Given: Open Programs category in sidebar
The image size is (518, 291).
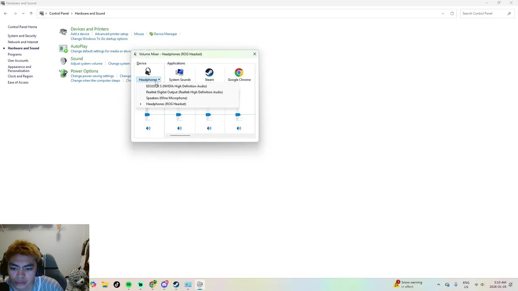Looking at the screenshot, I should [15, 55].
